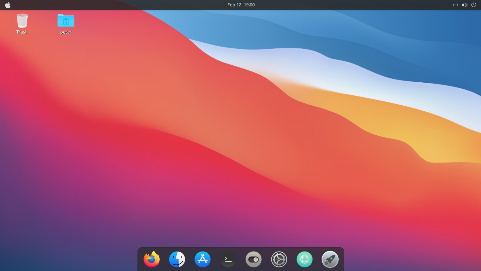This screenshot has height=271, width=481.
Task: Launch the rocket launcher app in the dock
Action: [330, 259]
